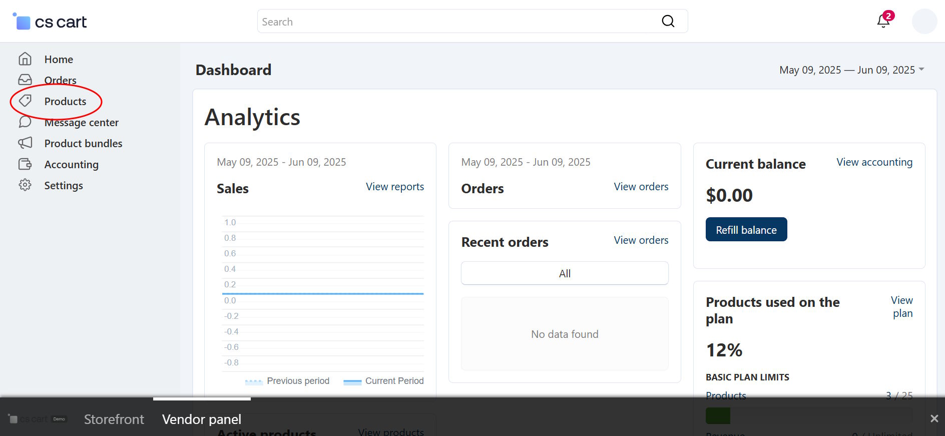
Task: Click the 12% usage value
Action: click(x=724, y=350)
